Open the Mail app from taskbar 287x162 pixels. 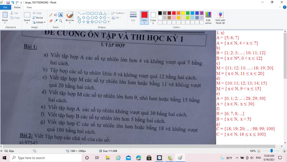128,158
